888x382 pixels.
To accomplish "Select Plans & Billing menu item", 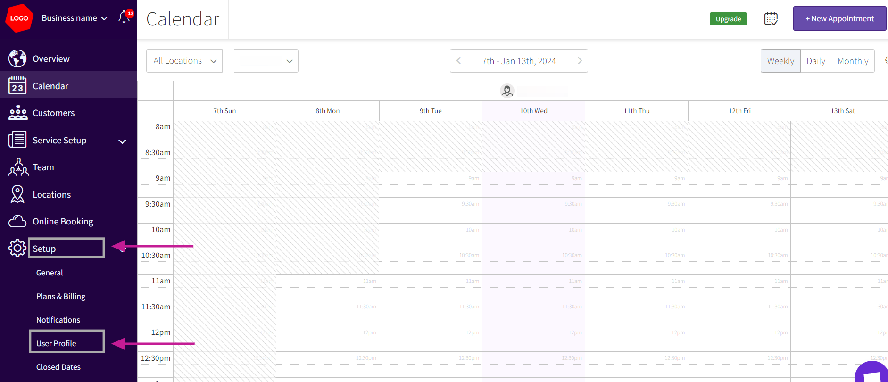I will 61,296.
